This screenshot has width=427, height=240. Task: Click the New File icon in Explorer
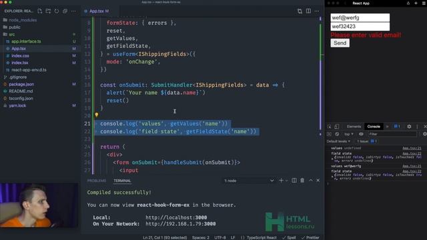tap(40, 11)
